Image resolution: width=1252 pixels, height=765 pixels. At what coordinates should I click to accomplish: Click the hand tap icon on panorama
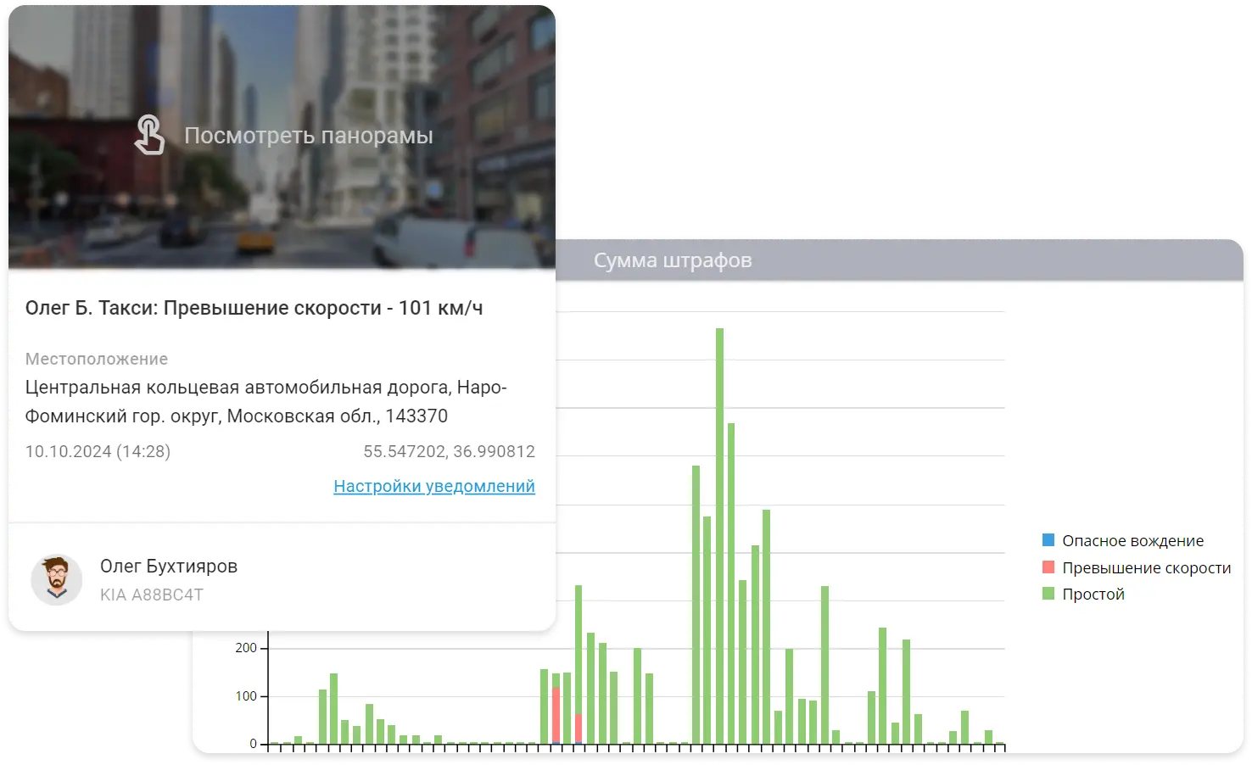point(149,136)
